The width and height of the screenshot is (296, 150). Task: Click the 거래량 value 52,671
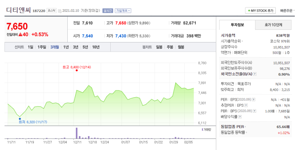click(190, 23)
